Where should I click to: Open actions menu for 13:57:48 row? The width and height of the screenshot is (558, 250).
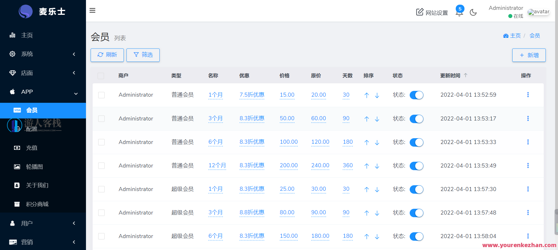click(528, 213)
